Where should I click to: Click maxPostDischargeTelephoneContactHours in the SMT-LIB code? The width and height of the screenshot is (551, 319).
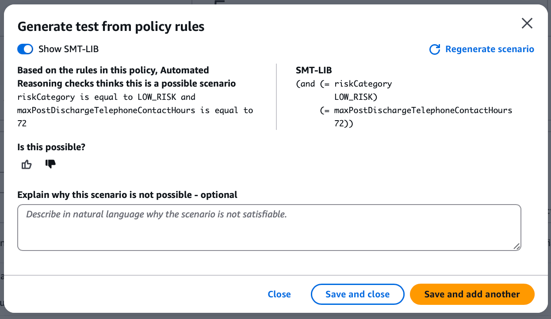(423, 110)
